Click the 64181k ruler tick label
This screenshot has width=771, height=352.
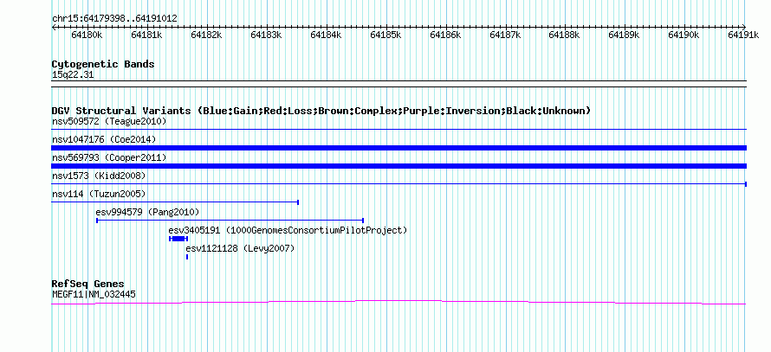pos(146,35)
